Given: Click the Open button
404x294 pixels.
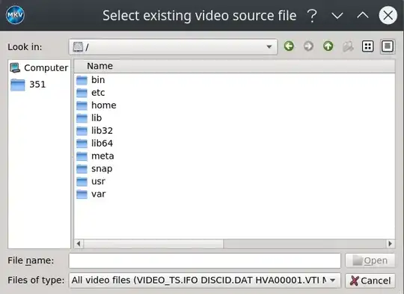Looking at the screenshot, I should tap(370, 260).
